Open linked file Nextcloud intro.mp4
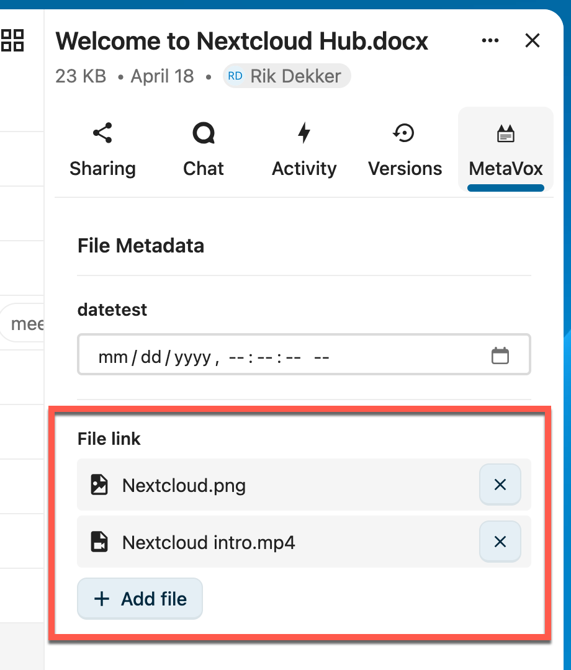The height and width of the screenshot is (670, 571). (209, 543)
